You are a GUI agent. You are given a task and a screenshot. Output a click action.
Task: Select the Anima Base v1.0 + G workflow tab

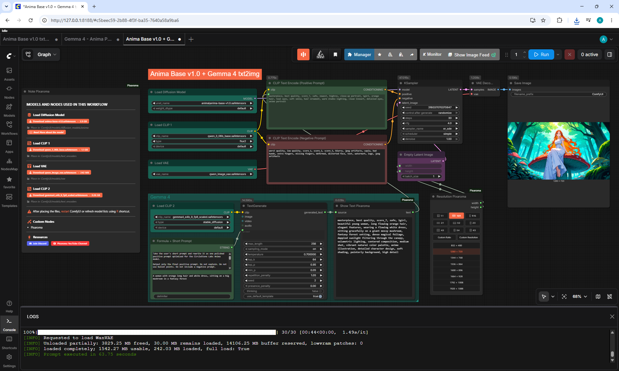coord(154,39)
